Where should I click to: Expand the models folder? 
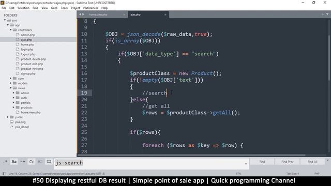click(11, 83)
